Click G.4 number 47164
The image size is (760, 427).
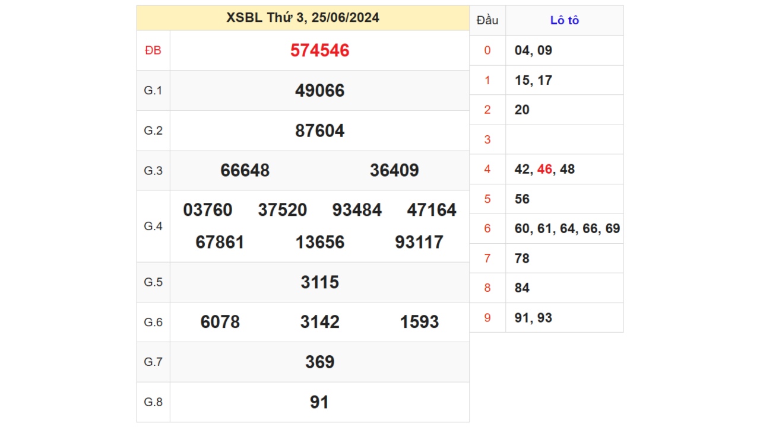432,210
